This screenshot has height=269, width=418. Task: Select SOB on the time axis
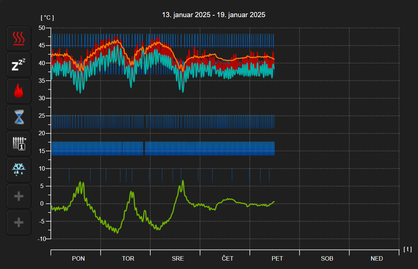coord(327,258)
